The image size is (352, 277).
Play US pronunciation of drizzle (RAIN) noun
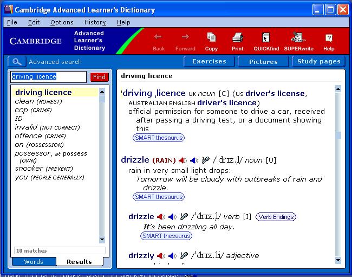pyautogui.click(x=194, y=160)
